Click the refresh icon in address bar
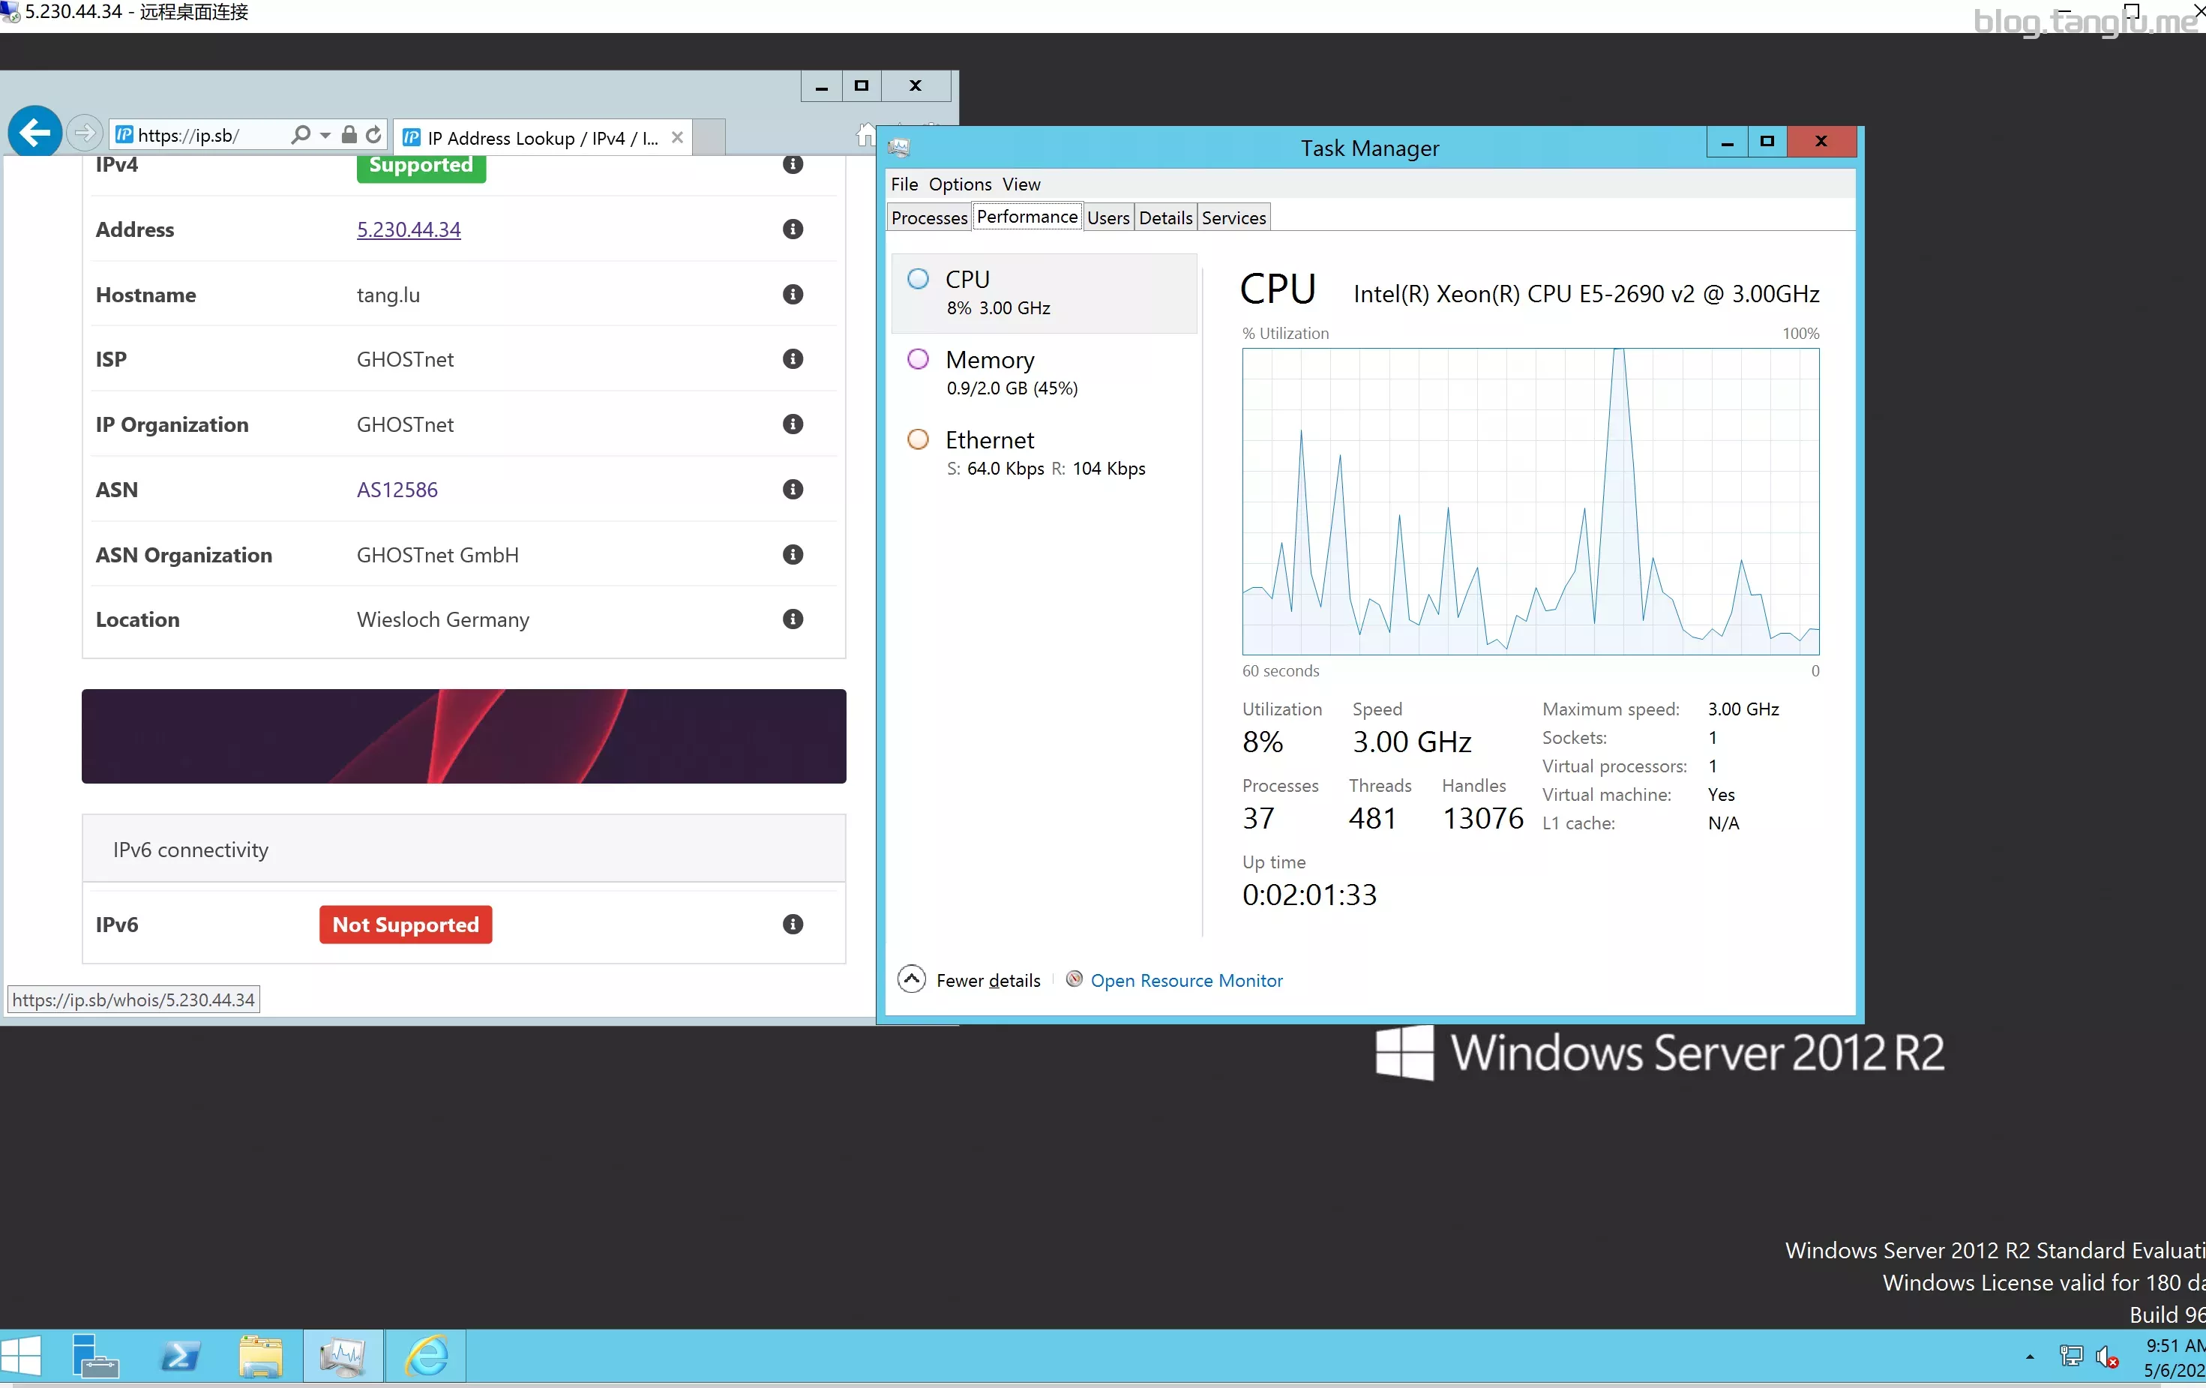Screen dimensions: 2206x1388 point(373,136)
